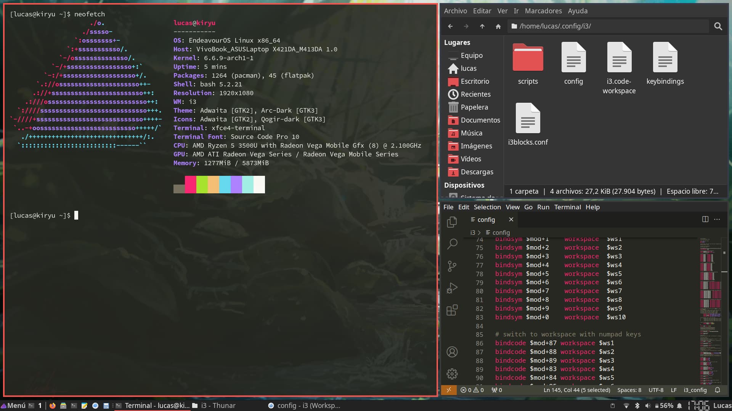Screen dimensions: 732x411
Task: Open the Marcadores menu in Thunar
Action: click(x=543, y=11)
